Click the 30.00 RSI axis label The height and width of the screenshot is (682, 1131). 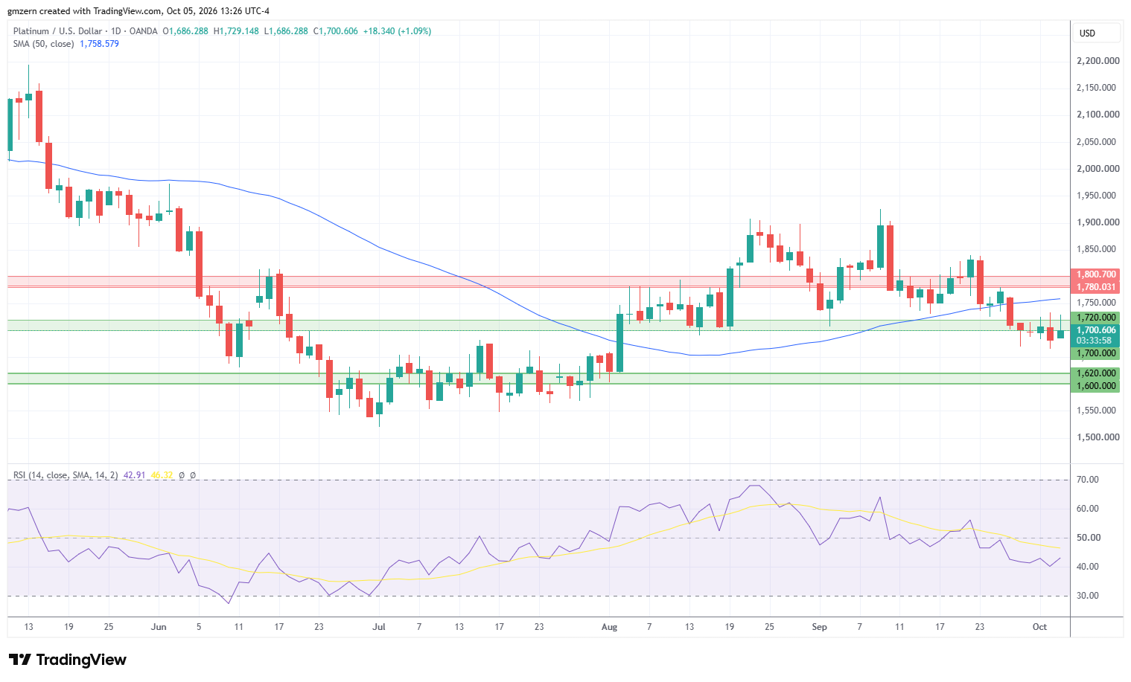pyautogui.click(x=1088, y=596)
